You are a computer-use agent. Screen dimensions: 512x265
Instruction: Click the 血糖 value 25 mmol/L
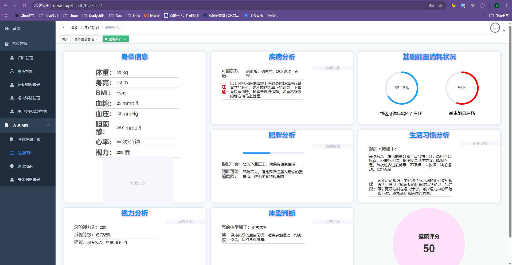128,103
